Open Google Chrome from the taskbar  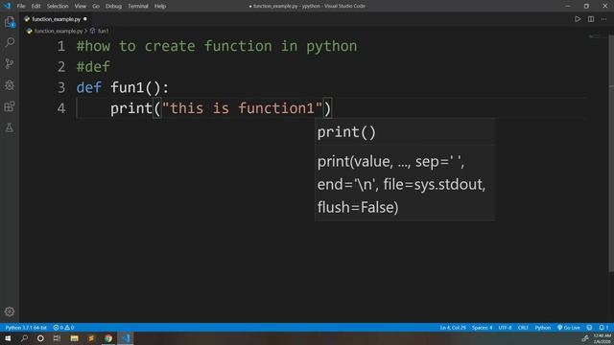(108, 338)
